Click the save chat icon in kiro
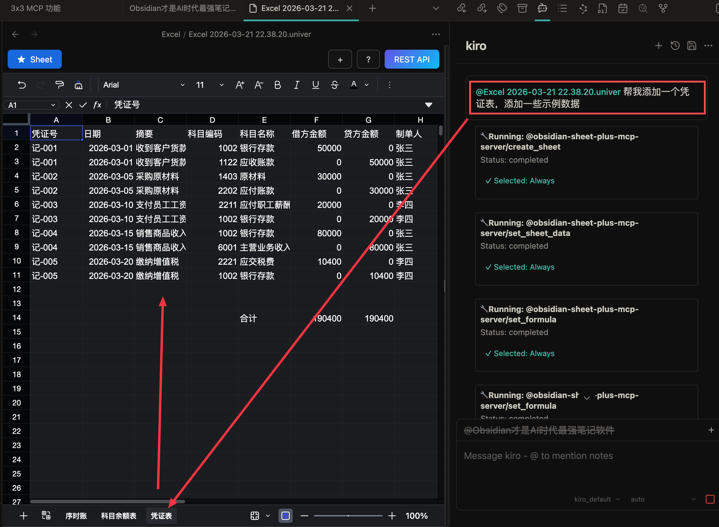 (x=692, y=46)
